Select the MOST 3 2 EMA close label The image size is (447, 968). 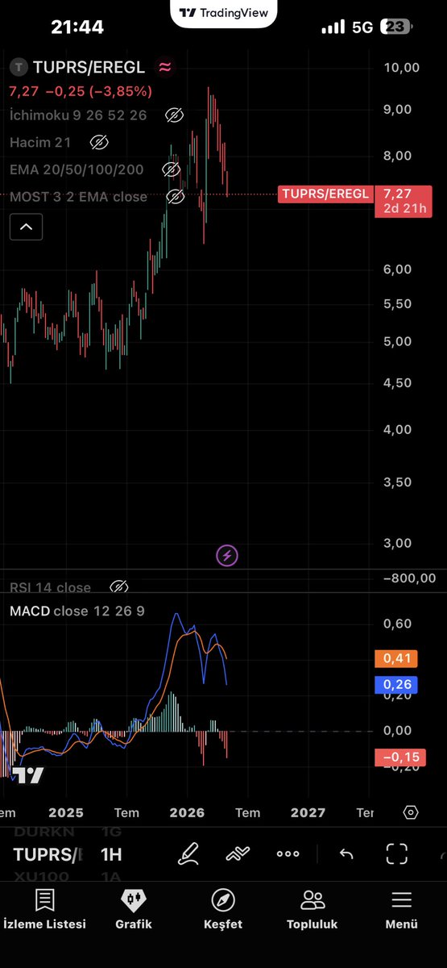(x=79, y=196)
